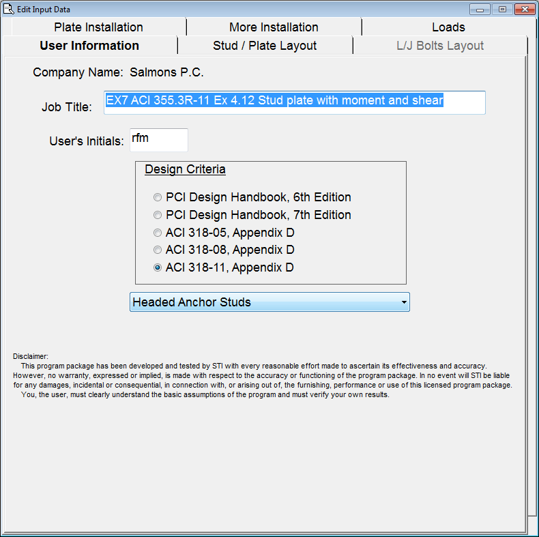Viewport: 539px width, 537px height.
Task: Select the User Information tab
Action: 89,46
